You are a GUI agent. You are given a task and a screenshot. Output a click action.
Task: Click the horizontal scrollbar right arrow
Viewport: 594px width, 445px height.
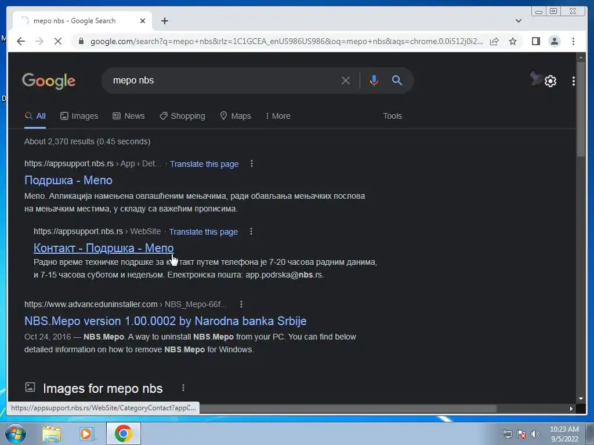point(571,408)
